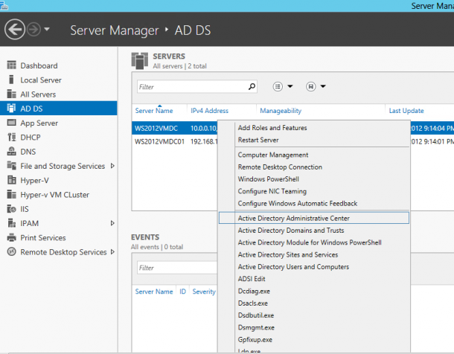Expand File and Storage Services submenu arrow
The width and height of the screenshot is (454, 354).
tap(112, 166)
